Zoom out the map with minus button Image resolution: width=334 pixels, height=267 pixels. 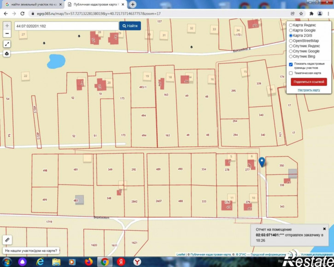[7, 34]
